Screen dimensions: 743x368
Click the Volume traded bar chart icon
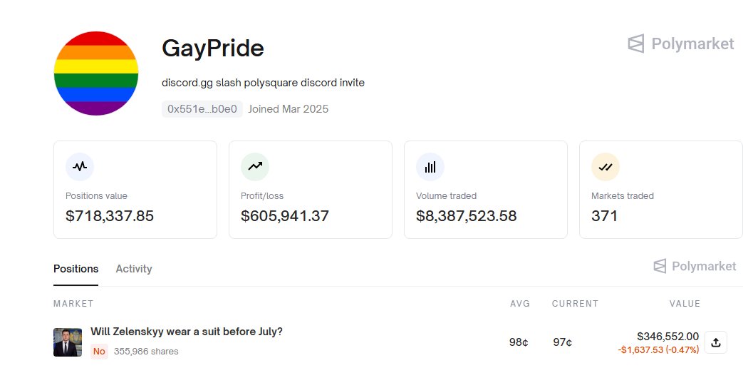click(x=430, y=166)
